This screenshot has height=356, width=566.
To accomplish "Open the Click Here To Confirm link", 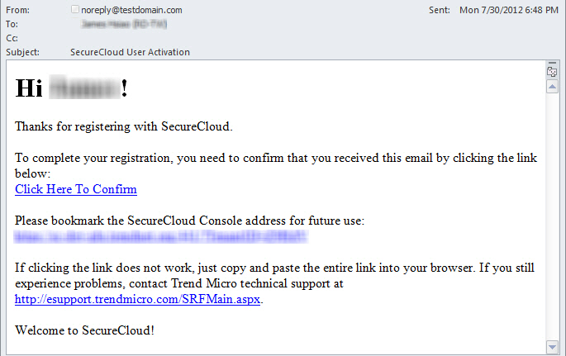I will pyautogui.click(x=76, y=189).
